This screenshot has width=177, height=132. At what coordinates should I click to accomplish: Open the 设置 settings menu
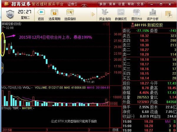122,4
